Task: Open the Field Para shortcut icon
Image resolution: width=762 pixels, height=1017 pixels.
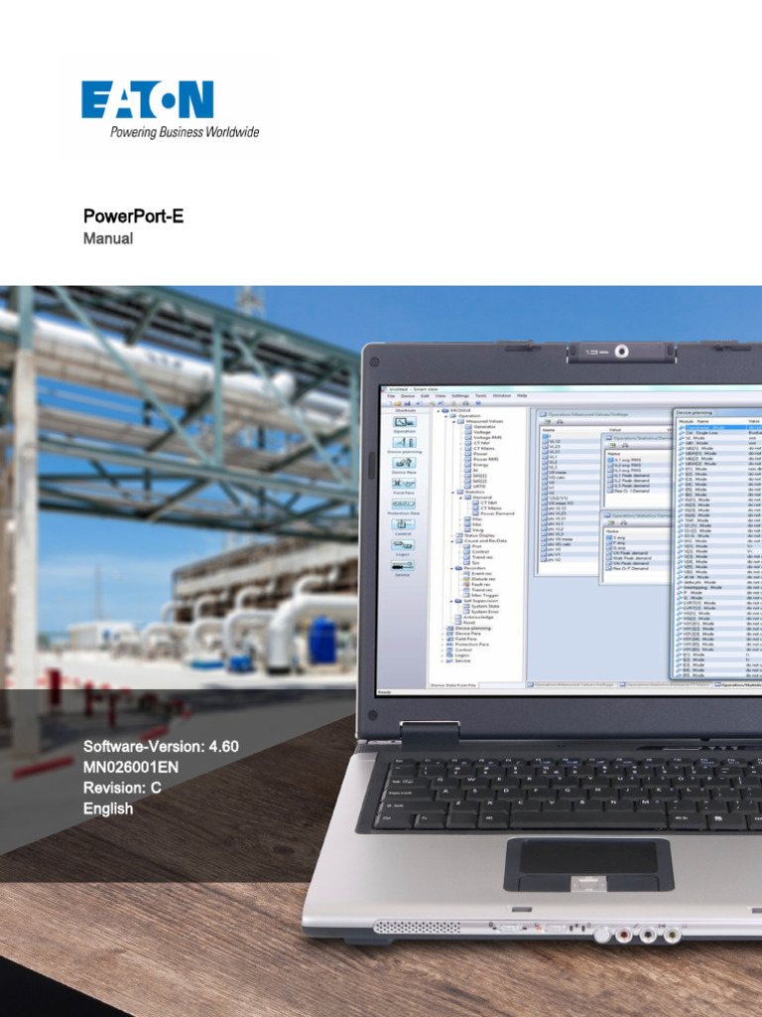Action: (x=404, y=484)
